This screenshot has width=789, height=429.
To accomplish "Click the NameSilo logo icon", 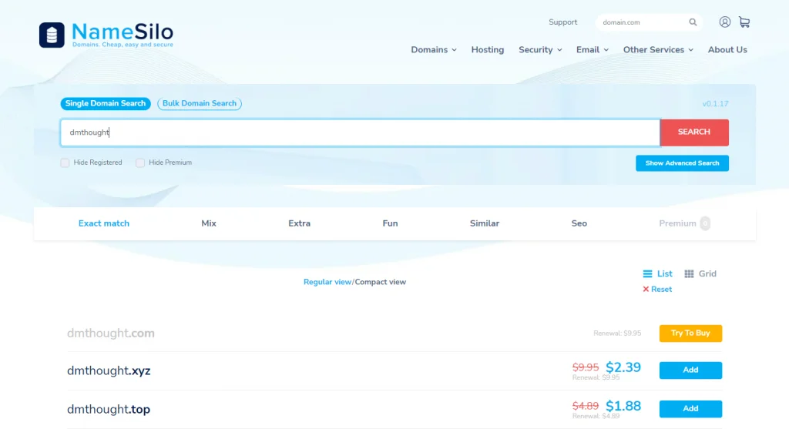I will [x=52, y=35].
